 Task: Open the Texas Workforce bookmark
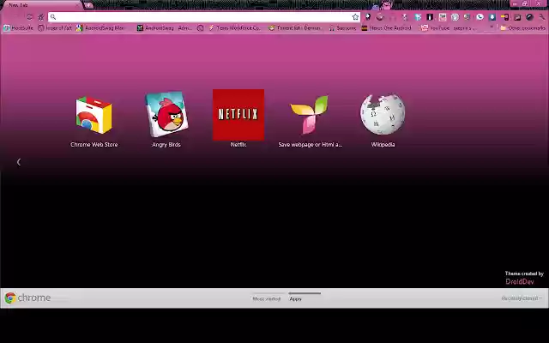coord(234,28)
